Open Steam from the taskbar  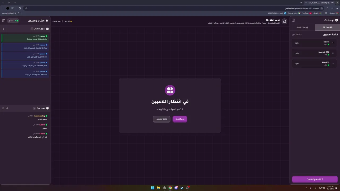coord(182,188)
